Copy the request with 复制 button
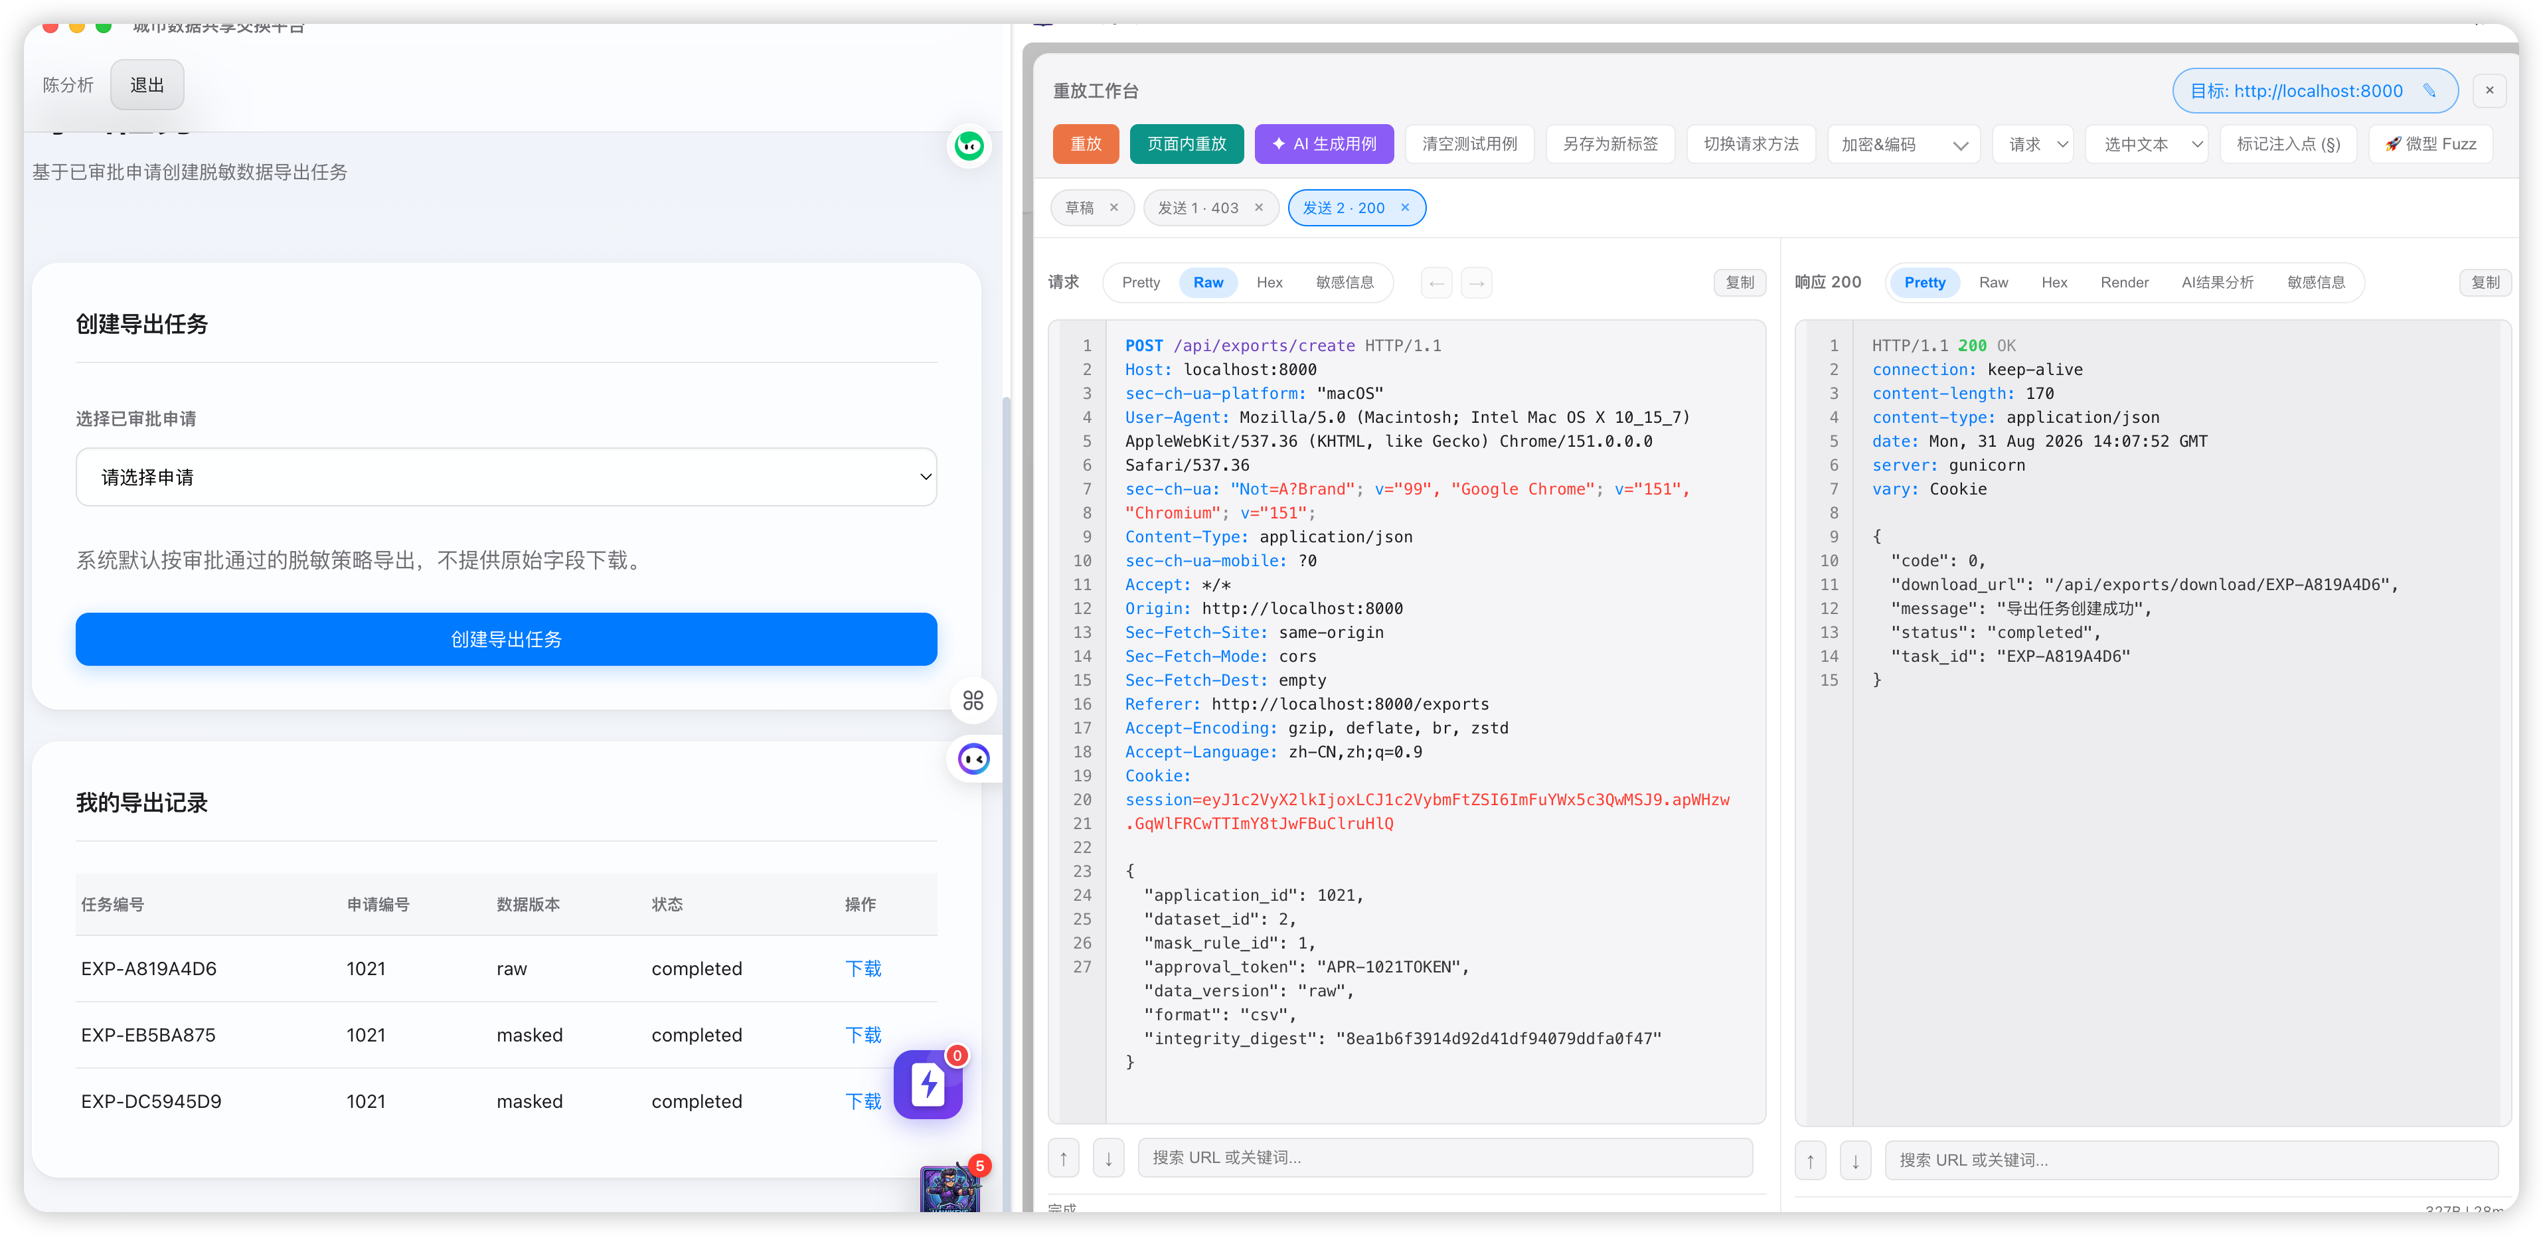This screenshot has width=2543, height=1236. (x=1740, y=283)
